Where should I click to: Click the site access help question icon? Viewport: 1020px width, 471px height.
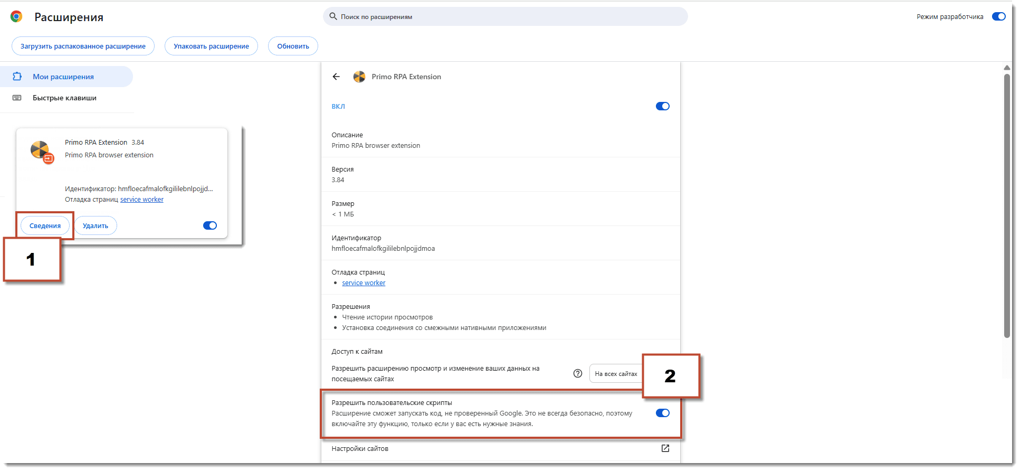[x=578, y=373]
